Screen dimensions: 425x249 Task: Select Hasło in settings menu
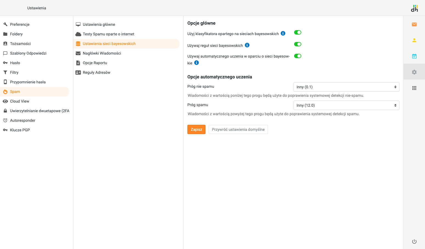pyautogui.click(x=35, y=63)
